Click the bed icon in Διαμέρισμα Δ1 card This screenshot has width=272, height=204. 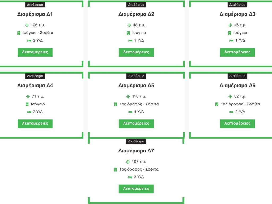(x=29, y=41)
